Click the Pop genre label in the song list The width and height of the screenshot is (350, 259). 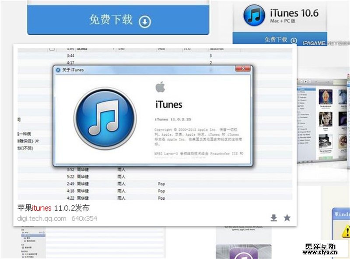click(x=161, y=184)
